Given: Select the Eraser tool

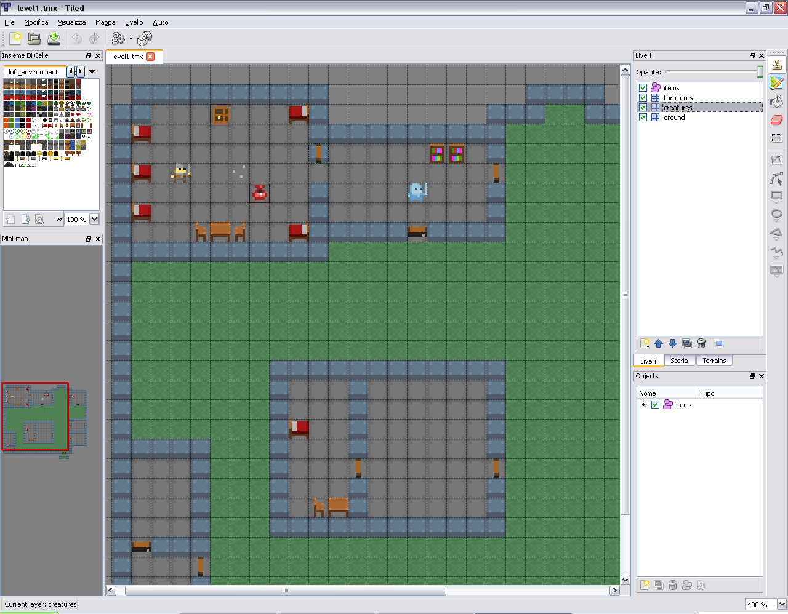Looking at the screenshot, I should (x=777, y=119).
